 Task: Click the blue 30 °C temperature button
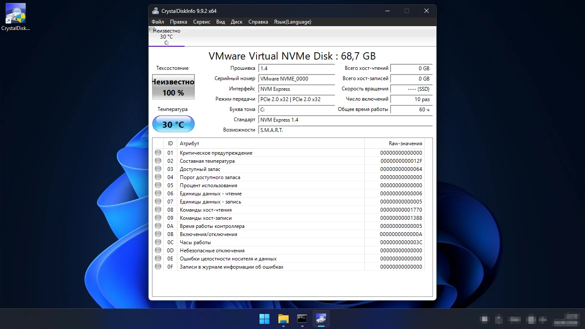pyautogui.click(x=173, y=124)
